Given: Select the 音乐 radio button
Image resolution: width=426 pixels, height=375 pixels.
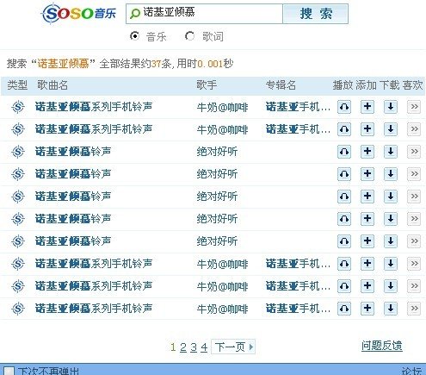Looking at the screenshot, I should click(x=134, y=36).
